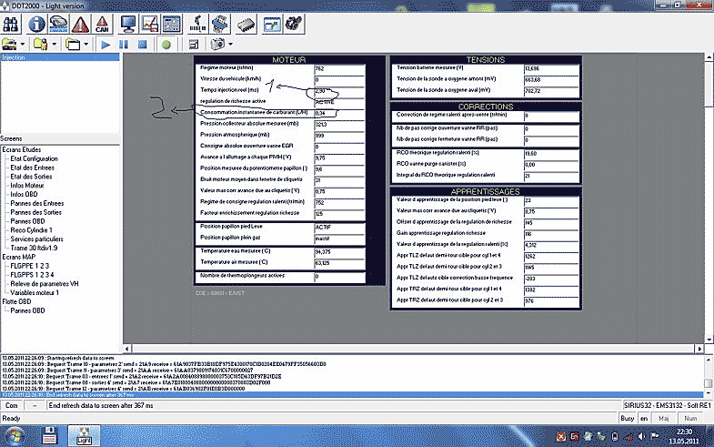Select the 'Injection' item in left list
The image size is (714, 447).
coord(15,57)
